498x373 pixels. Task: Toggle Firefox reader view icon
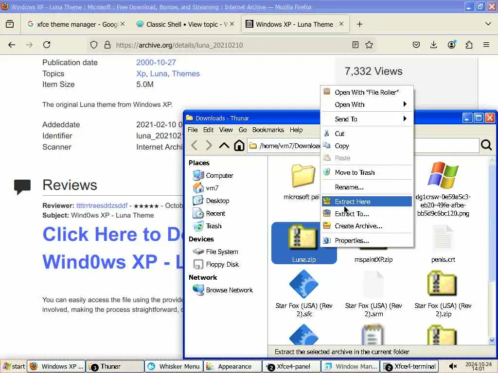[356, 45]
